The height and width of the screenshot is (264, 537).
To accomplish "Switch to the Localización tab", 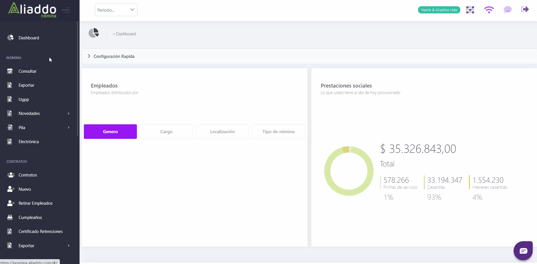I will [x=222, y=132].
